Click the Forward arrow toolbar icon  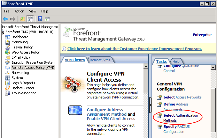(x=13, y=19)
